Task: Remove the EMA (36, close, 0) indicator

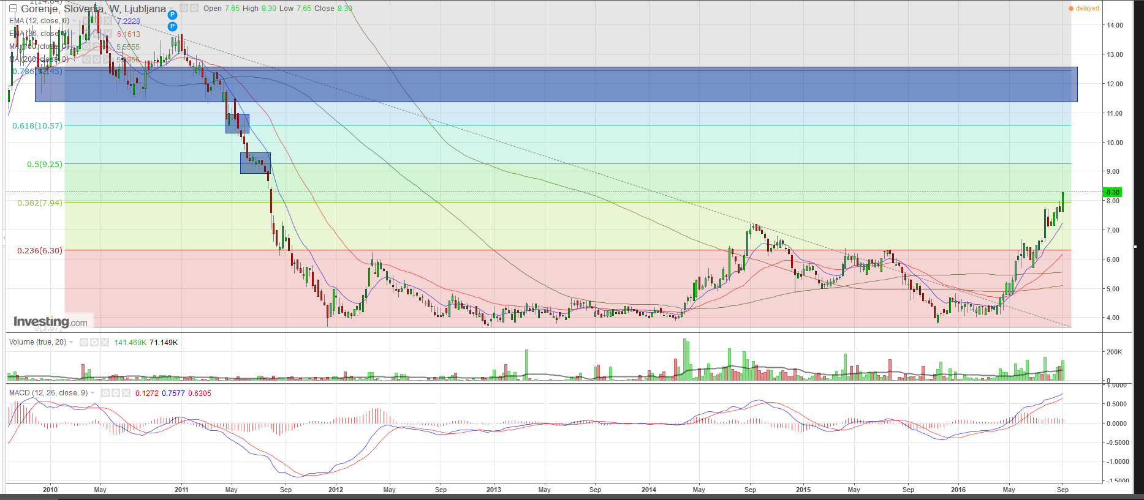Action: click(107, 34)
